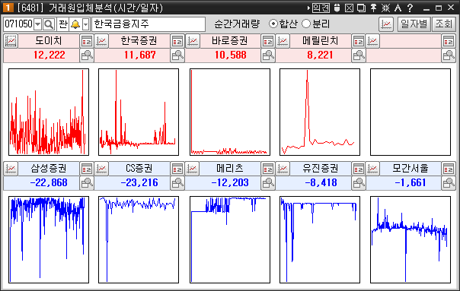The image size is (460, 291).
Task: Click the crossed box icon in title bar
Action: [349, 8]
